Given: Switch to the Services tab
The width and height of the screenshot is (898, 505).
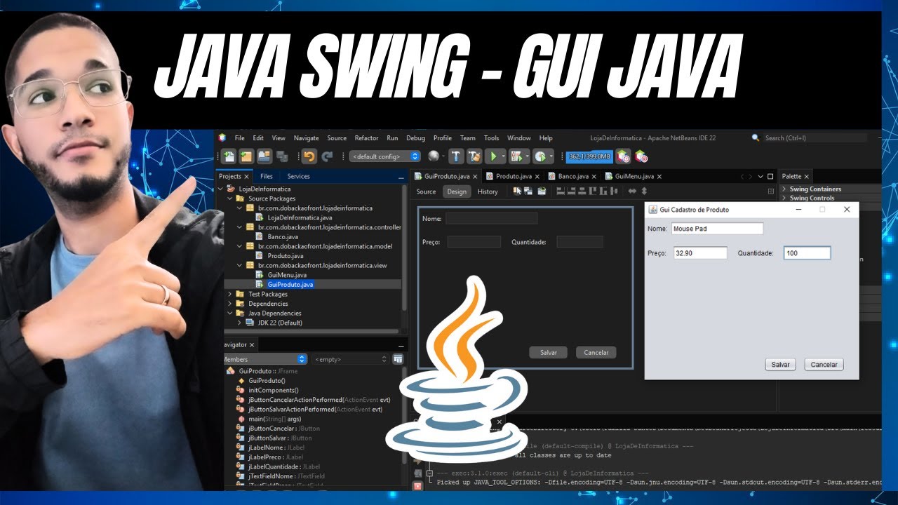Looking at the screenshot, I should tap(298, 176).
